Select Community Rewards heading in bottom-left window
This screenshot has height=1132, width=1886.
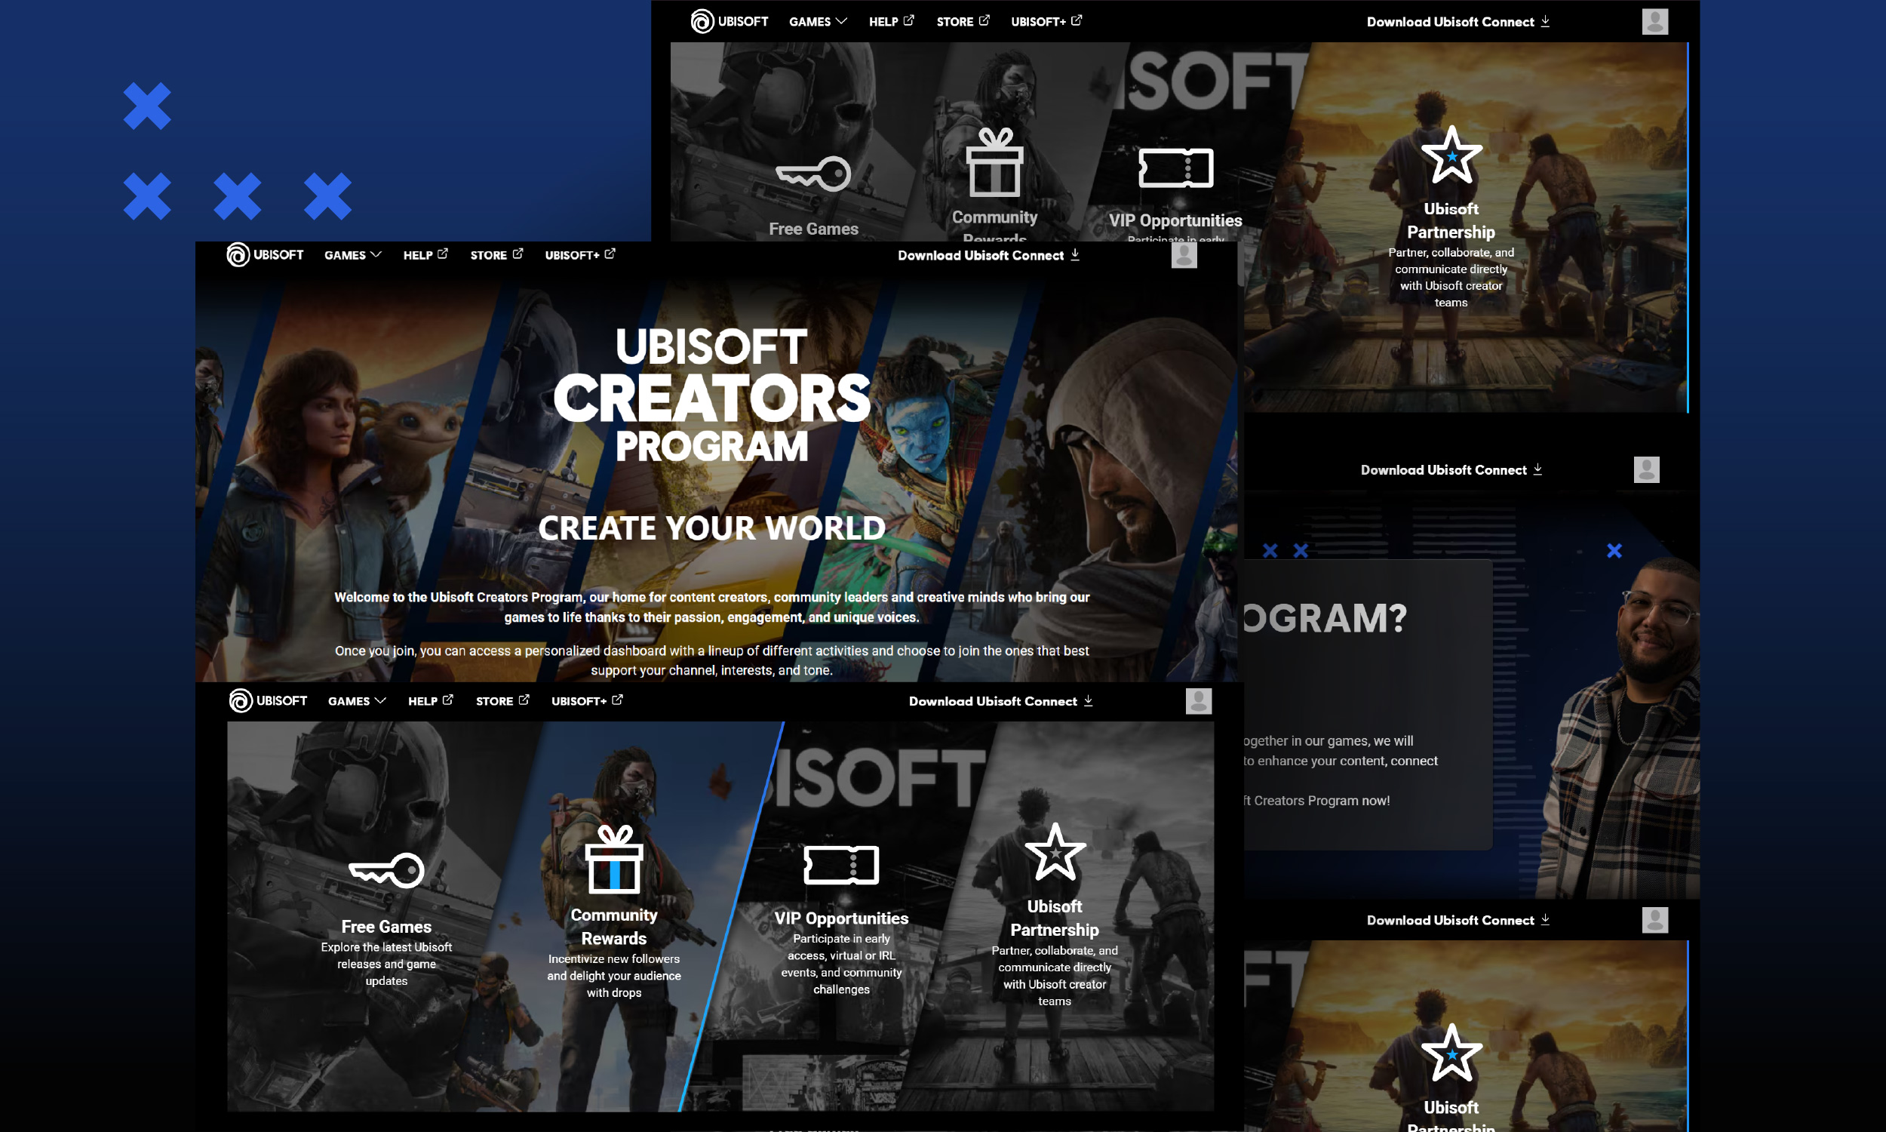click(x=613, y=926)
